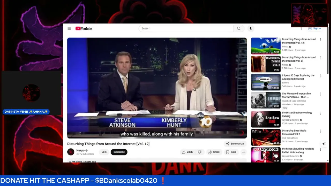Like the video with thumbs-up 238K
Image resolution: width=331 pixels, height=186 pixels.
(187, 152)
